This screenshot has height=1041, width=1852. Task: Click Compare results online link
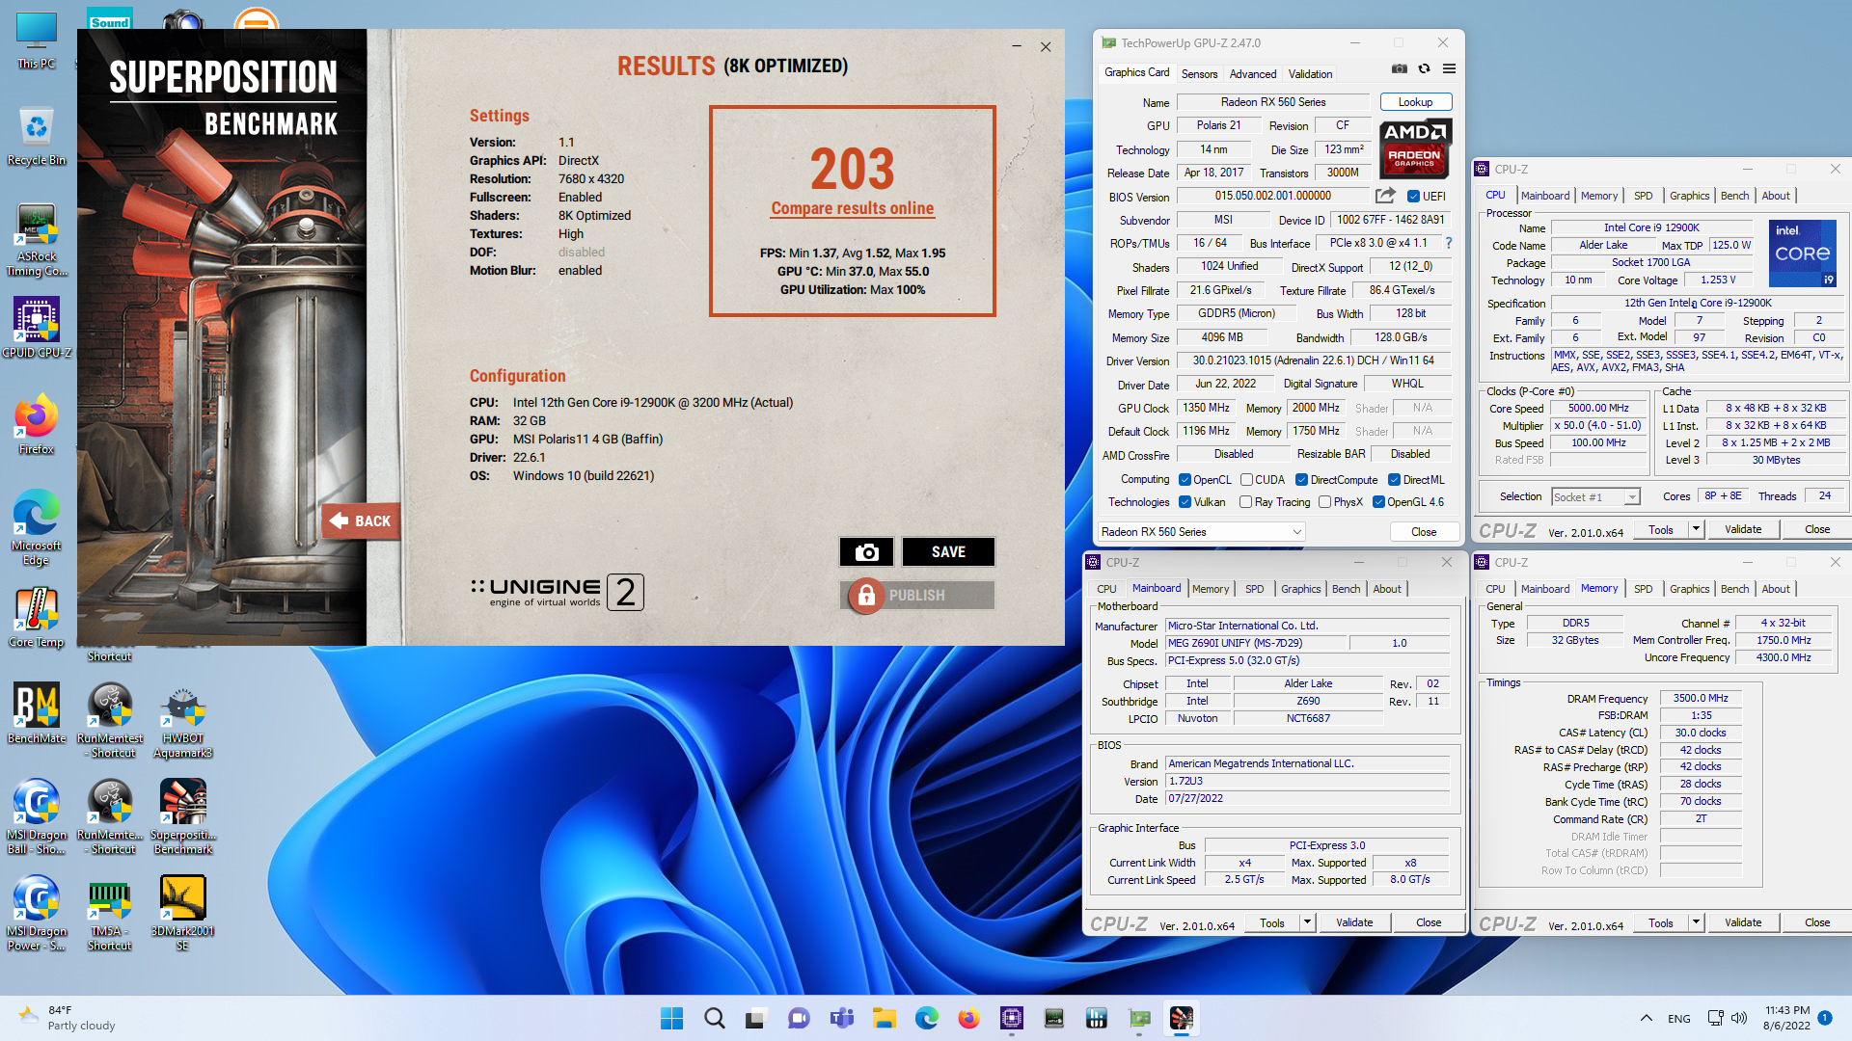[852, 208]
